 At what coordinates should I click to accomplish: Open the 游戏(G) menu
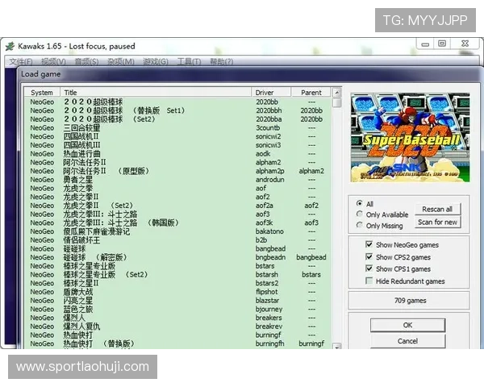click(x=155, y=61)
